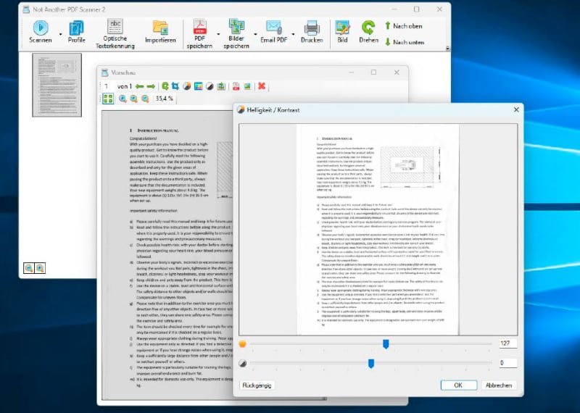Start scanning with the Scannen button
This screenshot has width=580, height=413.
click(x=41, y=32)
